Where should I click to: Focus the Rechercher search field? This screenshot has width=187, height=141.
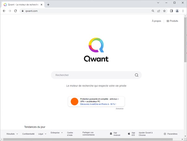click(x=96, y=75)
